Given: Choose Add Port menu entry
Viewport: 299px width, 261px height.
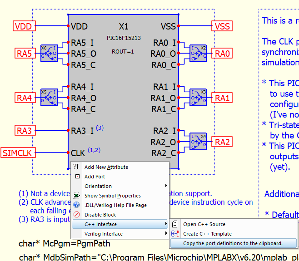Looking at the screenshot, I should (x=120, y=177).
